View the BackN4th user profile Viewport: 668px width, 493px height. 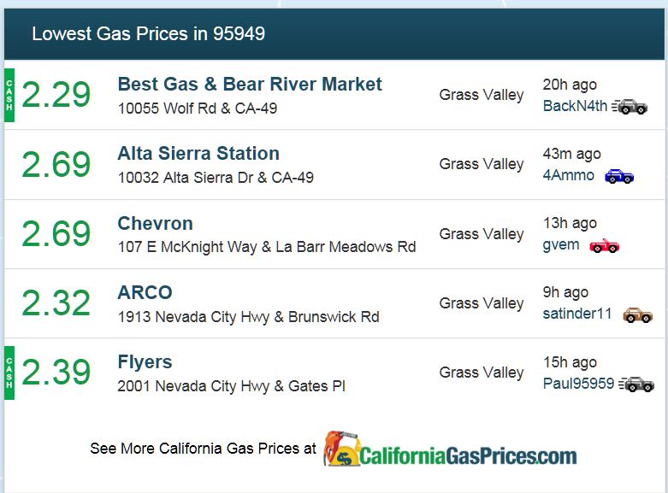(x=575, y=106)
